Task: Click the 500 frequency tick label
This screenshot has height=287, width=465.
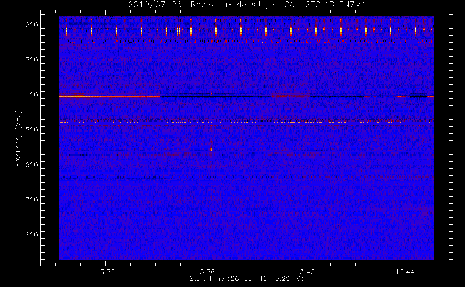Action: pos(32,130)
